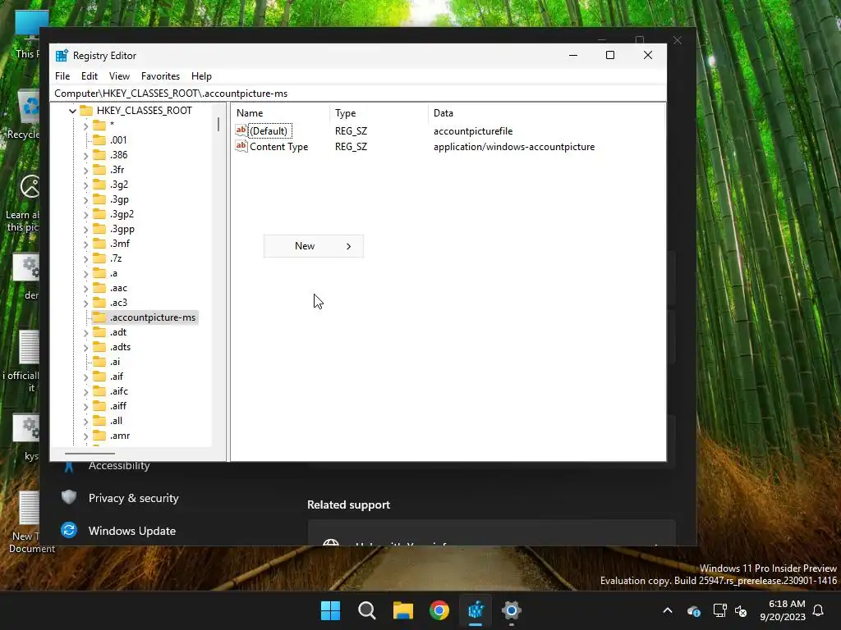841x630 pixels.
Task: Expand the .7z key chevron
Action: click(x=85, y=258)
